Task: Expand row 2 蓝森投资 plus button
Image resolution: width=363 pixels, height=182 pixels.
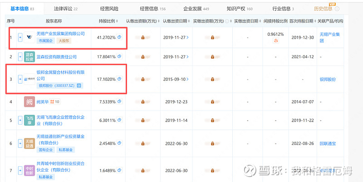Action: coord(20,56)
